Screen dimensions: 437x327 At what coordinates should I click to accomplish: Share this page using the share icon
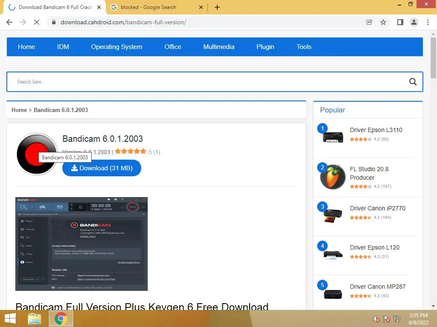point(369,22)
